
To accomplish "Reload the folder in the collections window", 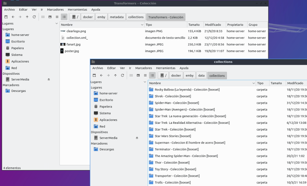I will [x=123, y=75].
